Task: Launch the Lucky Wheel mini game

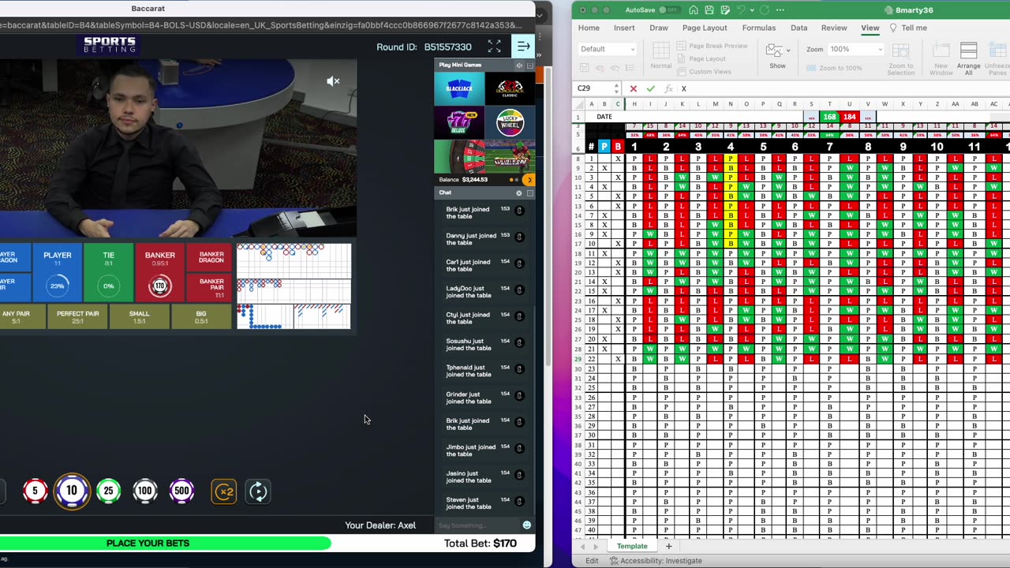Action: [510, 122]
